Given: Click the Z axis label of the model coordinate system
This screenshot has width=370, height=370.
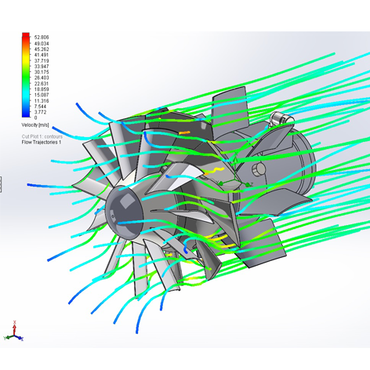Looking at the screenshot, I should (252, 184).
